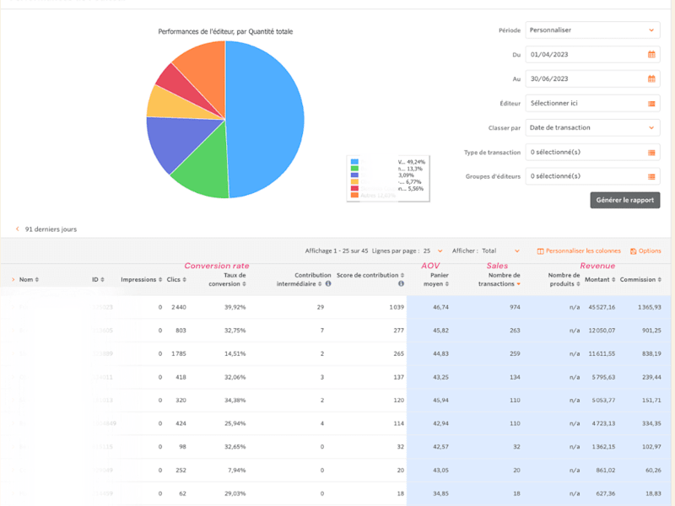
Task: Click info icon next to Contribution intermédiaire
Action: point(328,283)
